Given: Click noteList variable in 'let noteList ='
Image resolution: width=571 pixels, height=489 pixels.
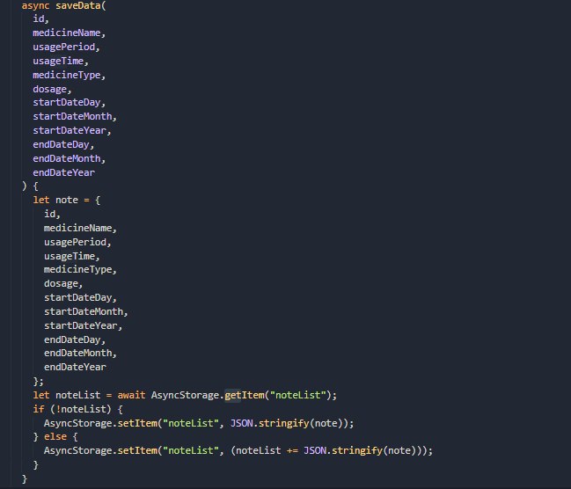Looking at the screenshot, I should pyautogui.click(x=78, y=395).
